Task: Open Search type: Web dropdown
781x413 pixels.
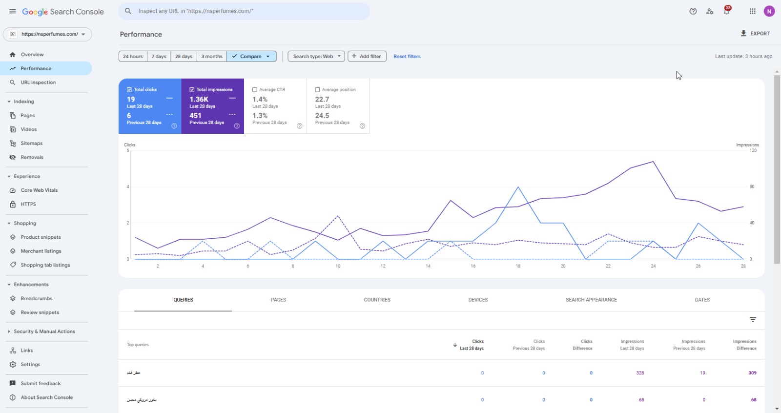Action: click(316, 57)
